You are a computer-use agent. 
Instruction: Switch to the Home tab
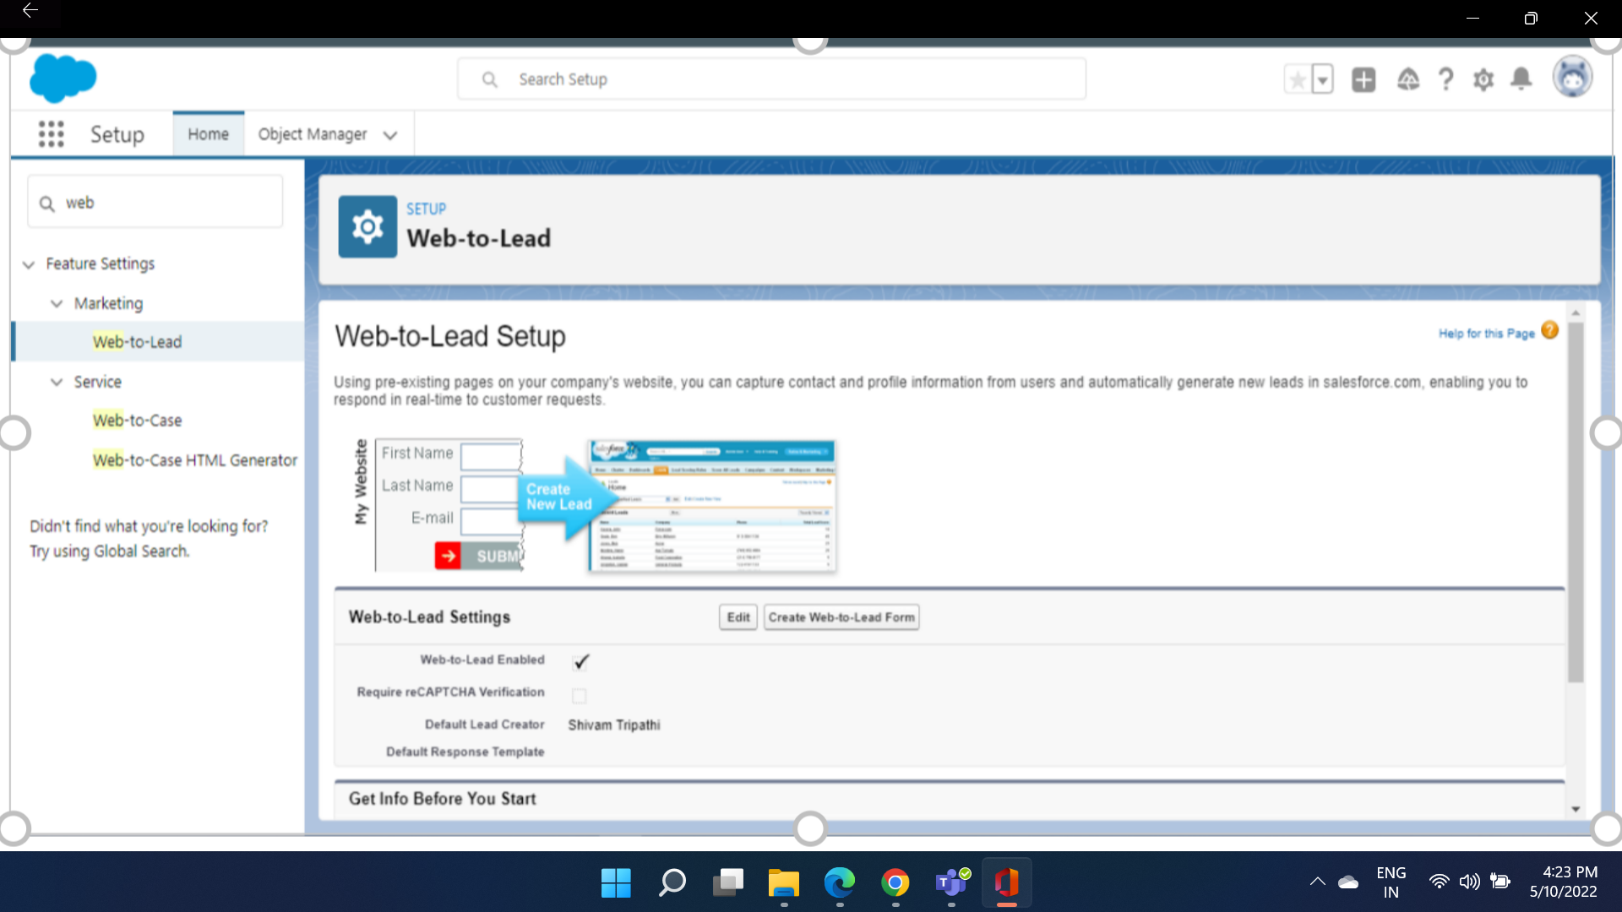(208, 134)
